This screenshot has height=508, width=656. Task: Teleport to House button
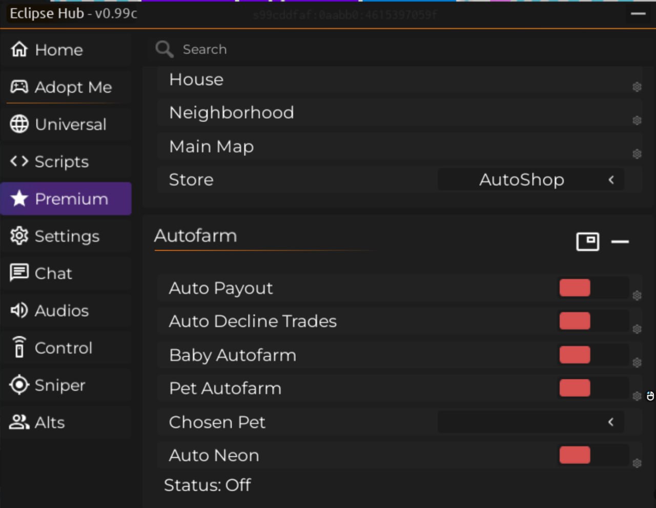click(400, 79)
